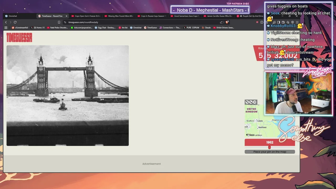Enlarge the map with the up-left arrow icon
The width and height of the screenshot is (336, 189).
pos(247,102)
